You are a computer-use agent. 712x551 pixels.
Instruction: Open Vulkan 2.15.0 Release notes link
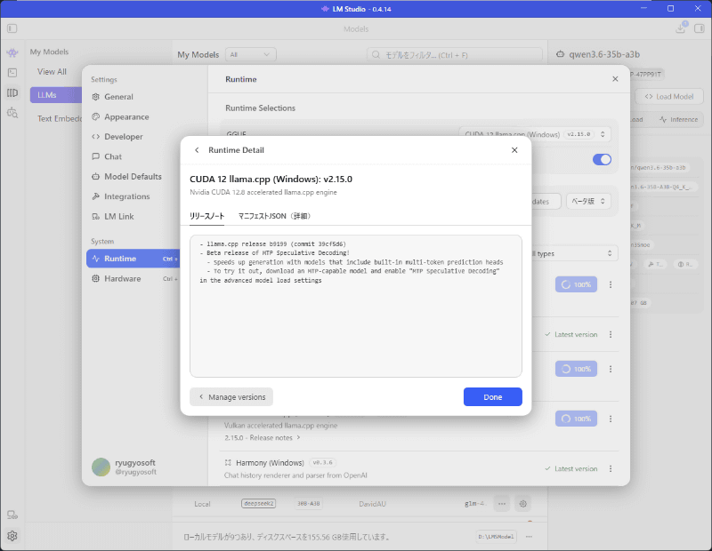click(262, 437)
